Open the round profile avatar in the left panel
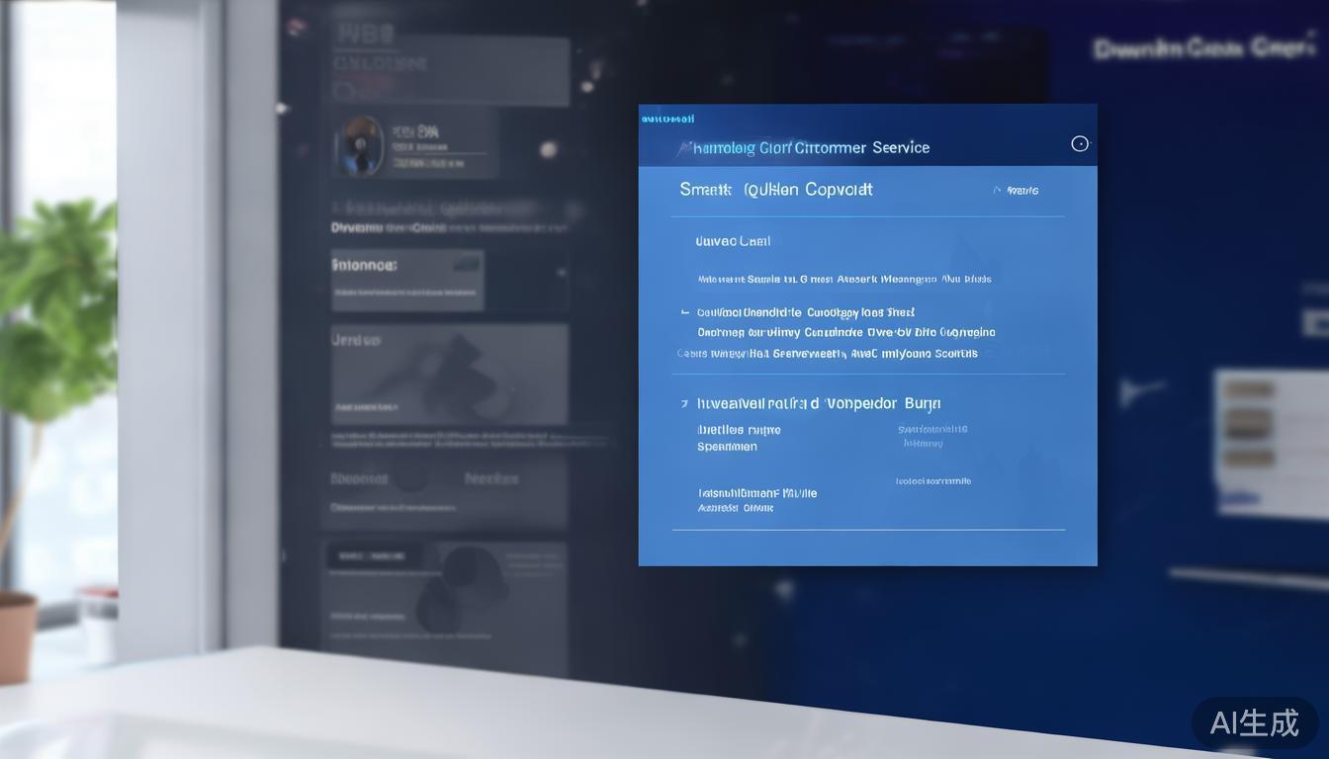Image resolution: width=1329 pixels, height=759 pixels. click(359, 146)
